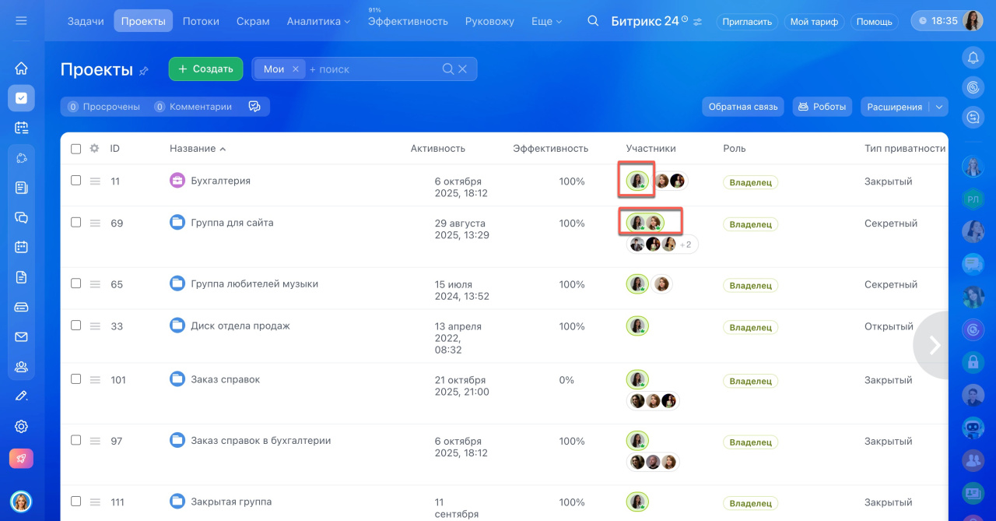
Task: Select the Бухгалтерия project checkbox
Action: coord(75,181)
